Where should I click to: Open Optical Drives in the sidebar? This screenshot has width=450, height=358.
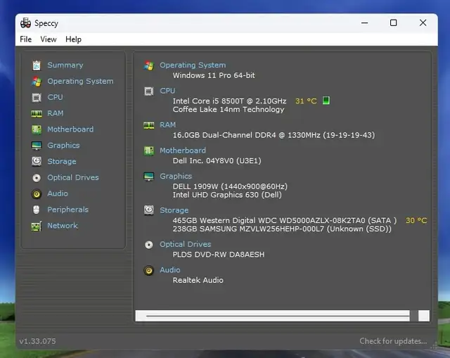(73, 178)
